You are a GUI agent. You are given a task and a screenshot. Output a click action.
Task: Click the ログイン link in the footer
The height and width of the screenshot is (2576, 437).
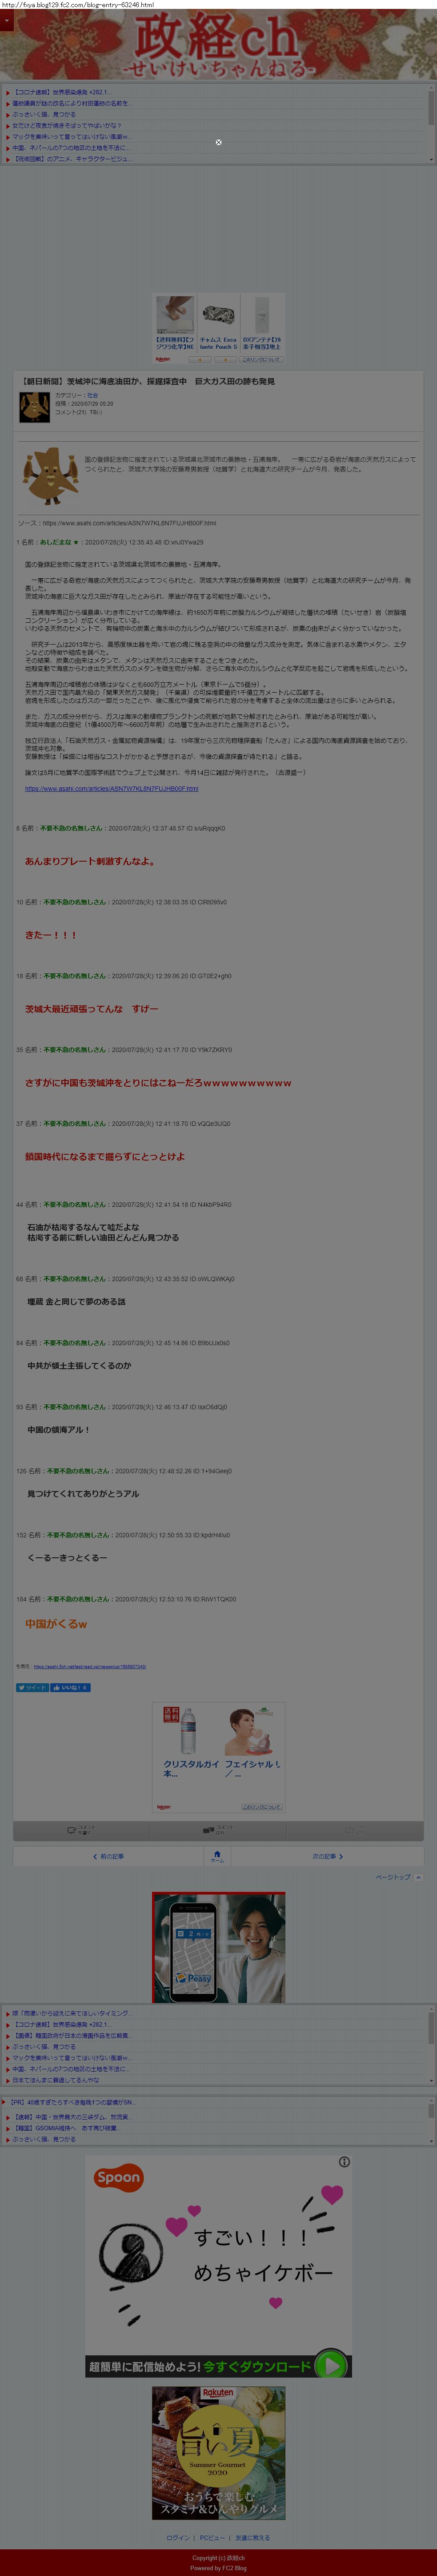[178, 2537]
